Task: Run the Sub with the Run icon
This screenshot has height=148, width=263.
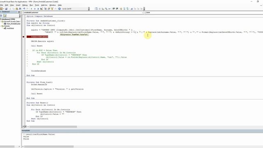Action: pyautogui.click(x=31, y=9)
